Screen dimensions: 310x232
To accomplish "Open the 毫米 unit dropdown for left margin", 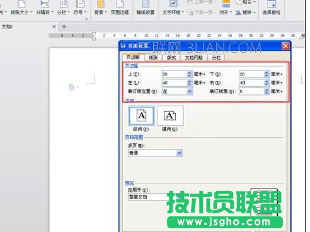I will pos(200,83).
